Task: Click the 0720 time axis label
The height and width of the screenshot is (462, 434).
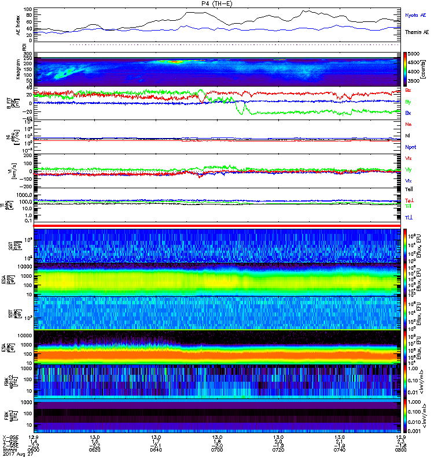Action: click(x=278, y=450)
